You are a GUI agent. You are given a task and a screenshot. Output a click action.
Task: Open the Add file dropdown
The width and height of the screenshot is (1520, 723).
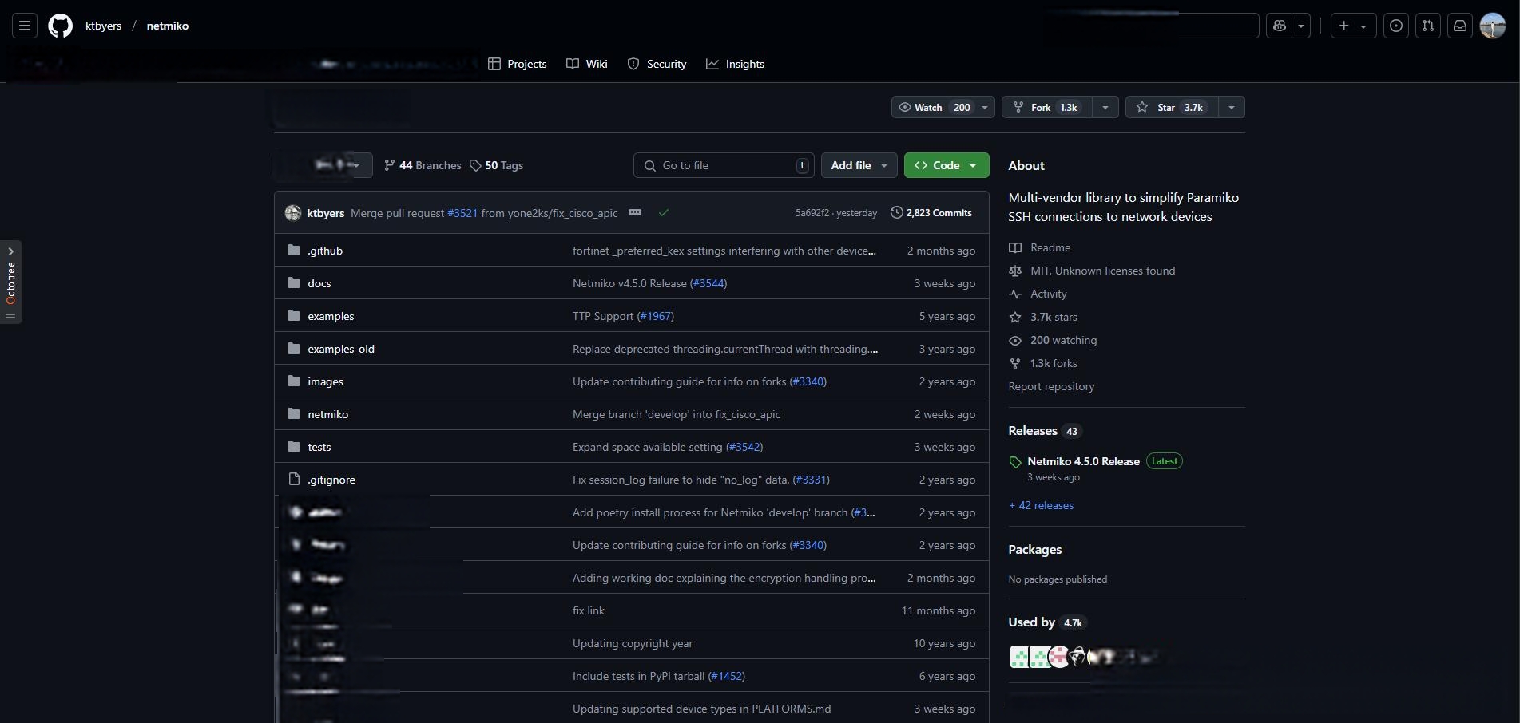[x=859, y=165]
